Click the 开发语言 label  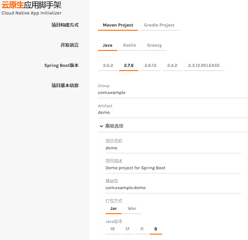point(69,45)
